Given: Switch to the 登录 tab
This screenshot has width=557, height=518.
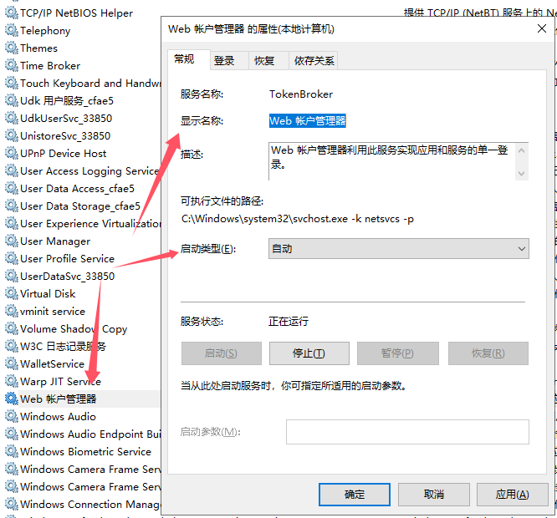Looking at the screenshot, I should pyautogui.click(x=224, y=61).
